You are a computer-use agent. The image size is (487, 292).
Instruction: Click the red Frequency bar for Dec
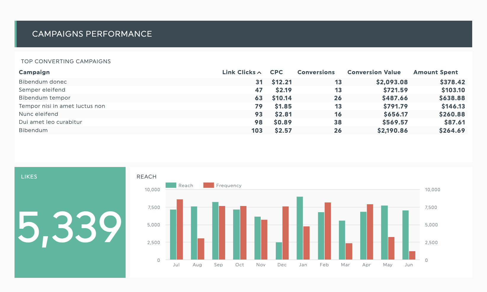286,233
